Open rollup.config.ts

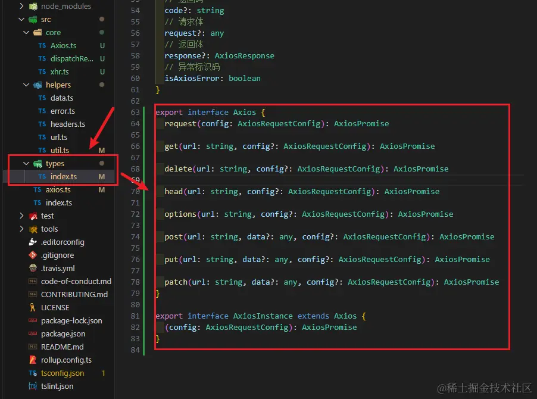(x=67, y=360)
